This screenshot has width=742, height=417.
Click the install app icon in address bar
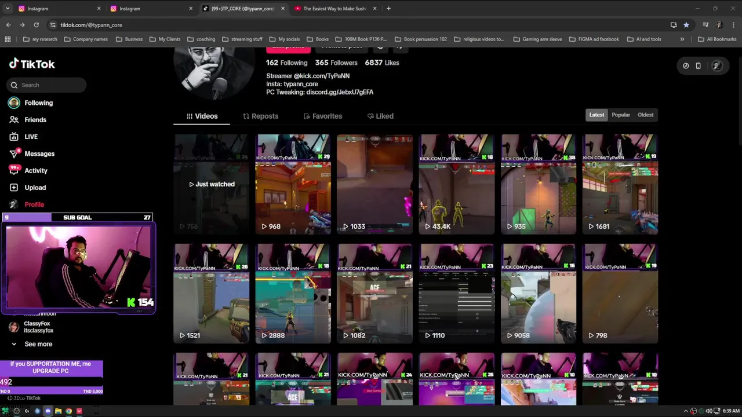(x=674, y=25)
